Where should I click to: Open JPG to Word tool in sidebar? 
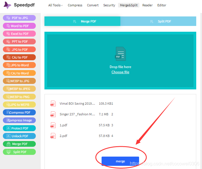pos(19,65)
